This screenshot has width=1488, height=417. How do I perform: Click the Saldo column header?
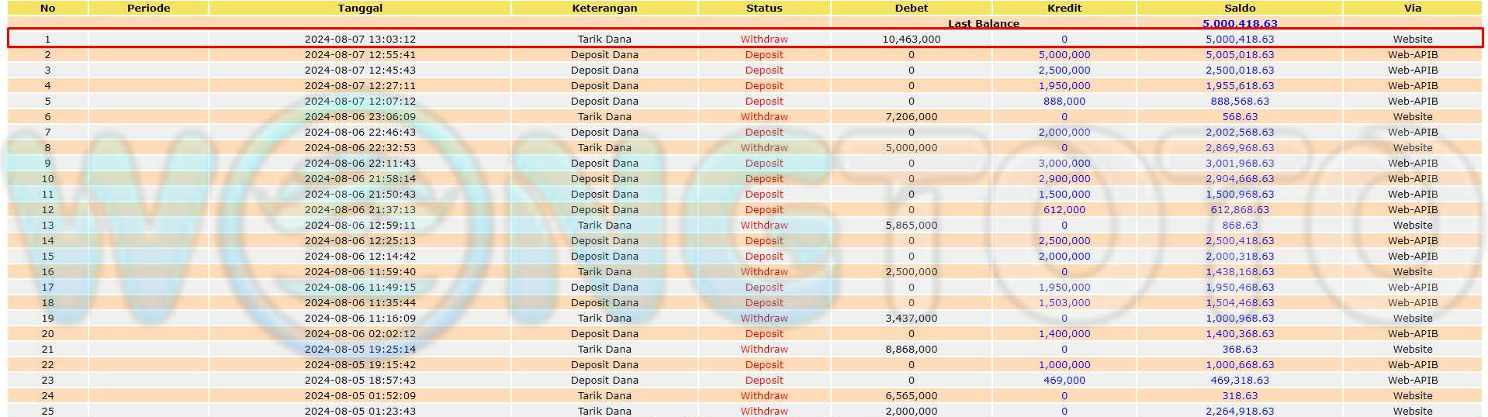(1239, 8)
